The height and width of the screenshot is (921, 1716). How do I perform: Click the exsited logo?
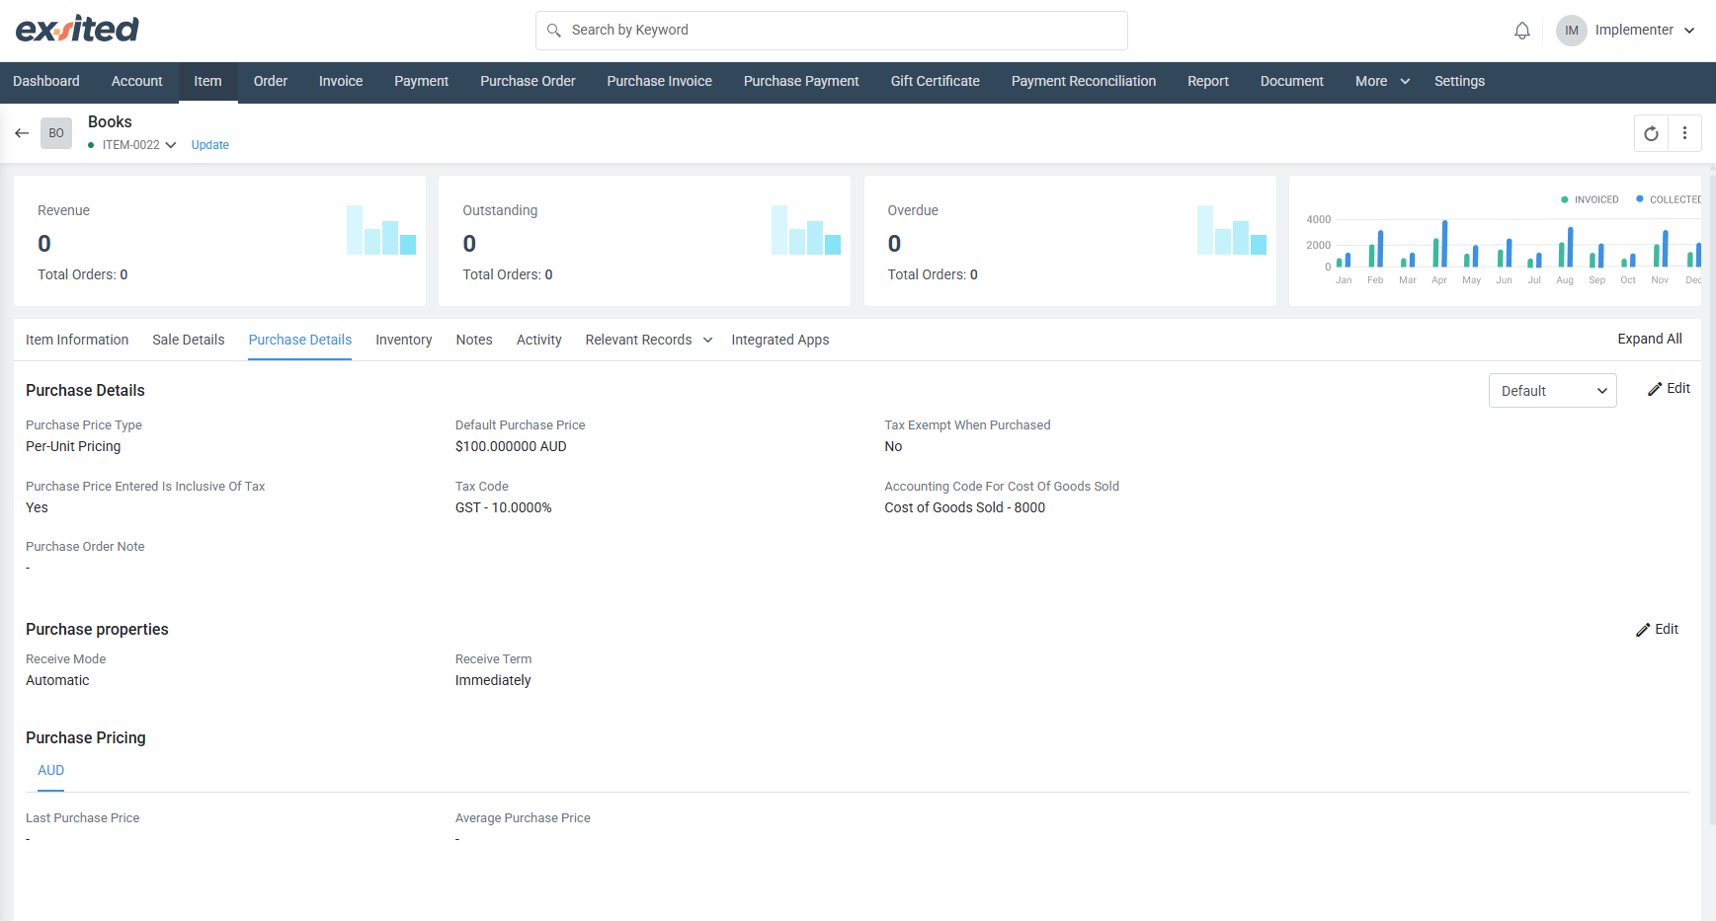[77, 29]
